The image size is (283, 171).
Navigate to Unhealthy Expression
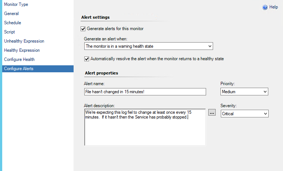coord(24,41)
